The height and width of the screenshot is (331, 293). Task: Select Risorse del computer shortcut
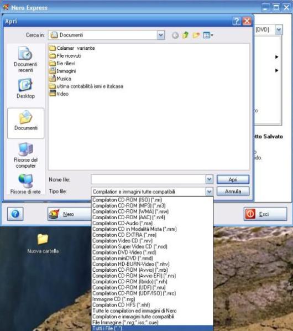click(25, 156)
